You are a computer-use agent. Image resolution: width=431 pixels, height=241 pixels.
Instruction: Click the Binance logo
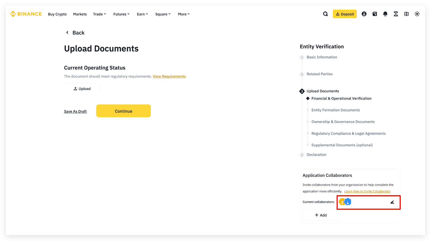[x=26, y=14]
